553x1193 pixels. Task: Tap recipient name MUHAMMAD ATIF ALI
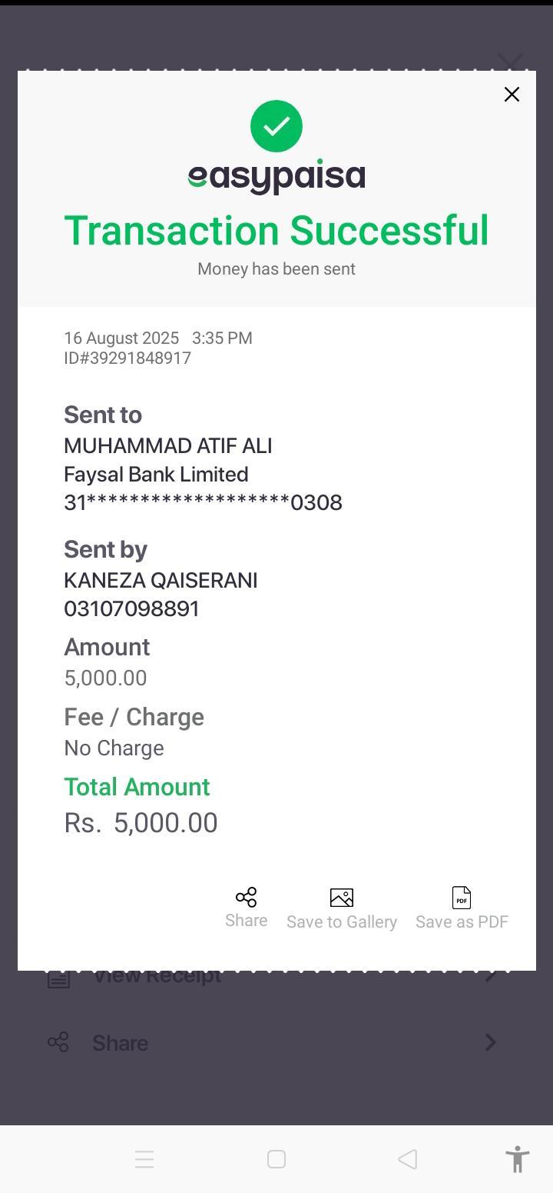tap(168, 446)
